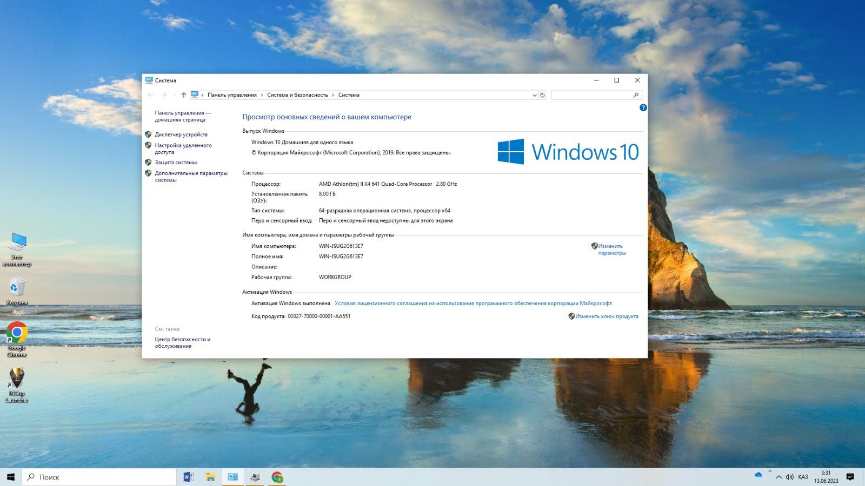Click search magnifier icon in Control Panel

[636, 95]
